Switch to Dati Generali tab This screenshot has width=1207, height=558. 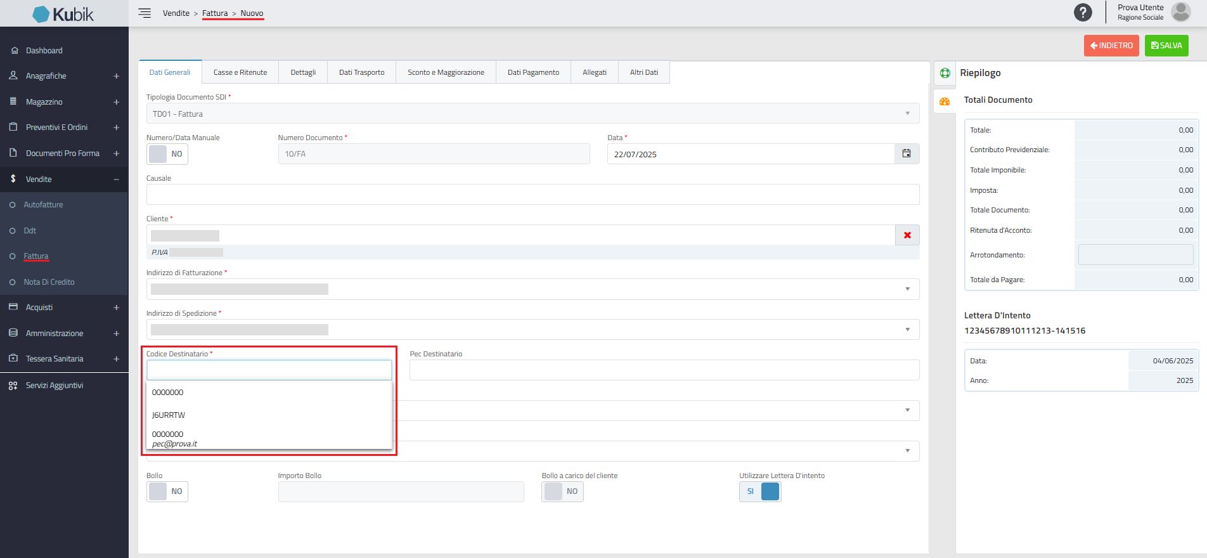(170, 72)
